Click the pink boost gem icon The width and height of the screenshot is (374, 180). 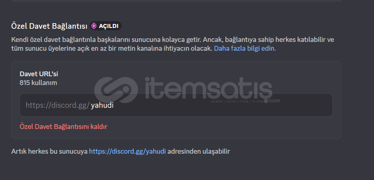coord(94,26)
